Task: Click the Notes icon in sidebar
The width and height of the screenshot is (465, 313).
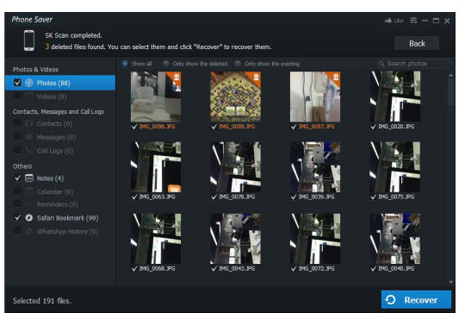Action: (29, 178)
